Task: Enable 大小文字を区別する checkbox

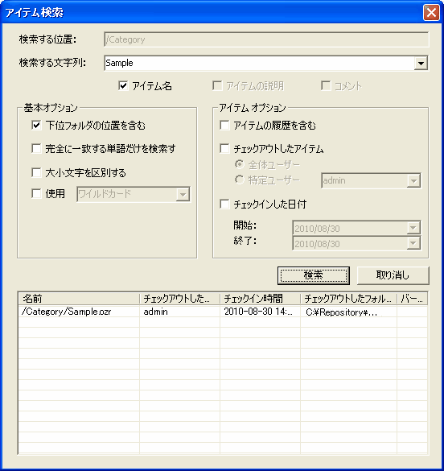Action: tap(36, 173)
